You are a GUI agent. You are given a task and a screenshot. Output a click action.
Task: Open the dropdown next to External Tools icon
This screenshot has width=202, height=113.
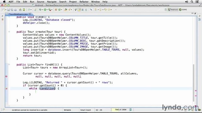click(x=52, y=10)
